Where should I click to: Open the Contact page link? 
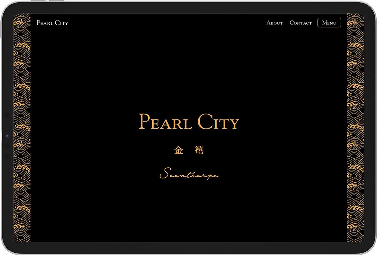pos(301,23)
